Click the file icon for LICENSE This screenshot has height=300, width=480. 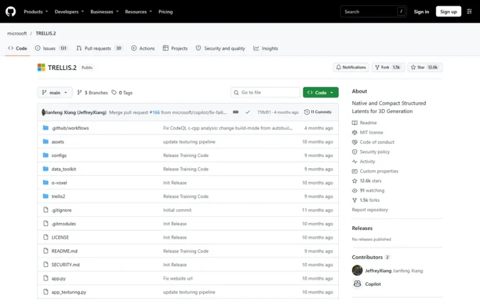coord(46,237)
